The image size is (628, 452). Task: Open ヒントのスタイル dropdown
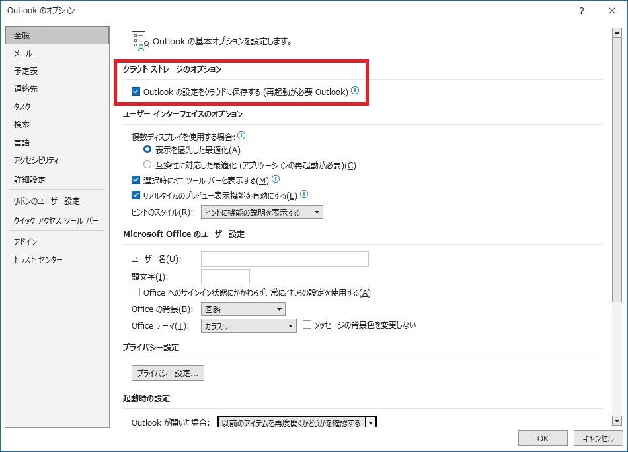click(x=262, y=212)
